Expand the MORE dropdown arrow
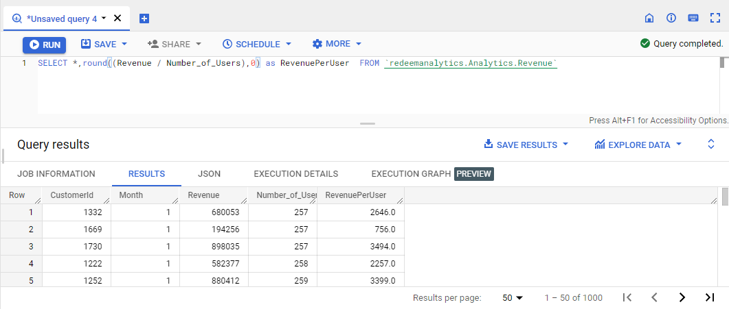 359,44
